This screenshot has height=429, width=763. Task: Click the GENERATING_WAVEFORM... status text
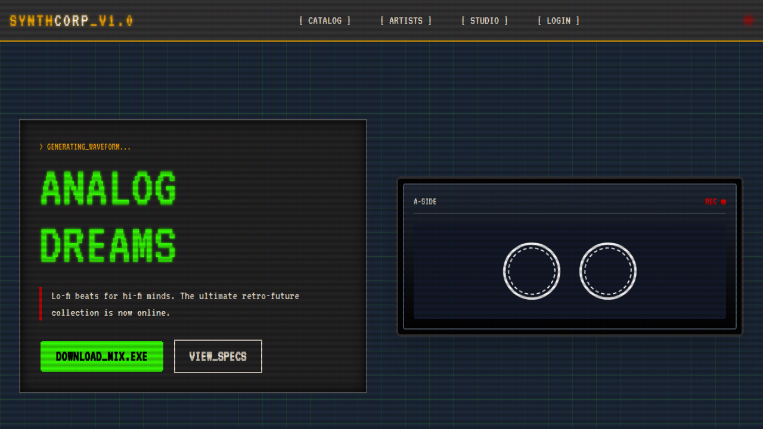point(89,147)
